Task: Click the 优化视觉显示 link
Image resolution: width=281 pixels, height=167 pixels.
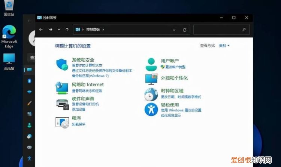Action: click(x=171, y=115)
